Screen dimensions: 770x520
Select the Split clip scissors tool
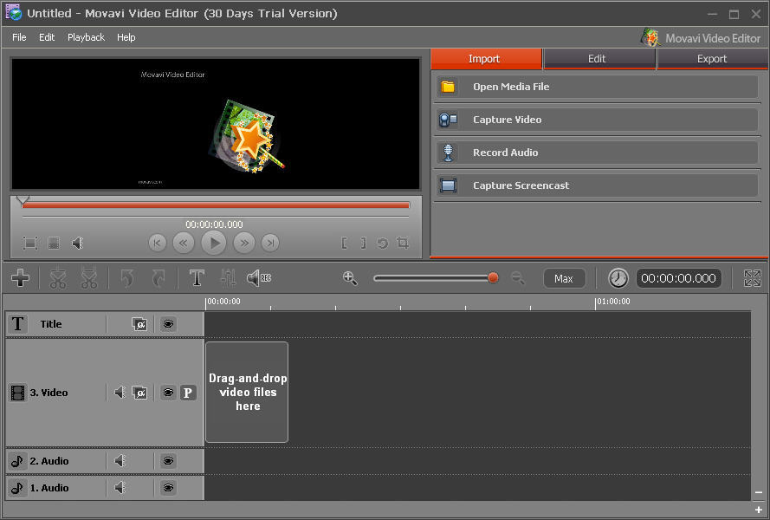pyautogui.click(x=57, y=278)
